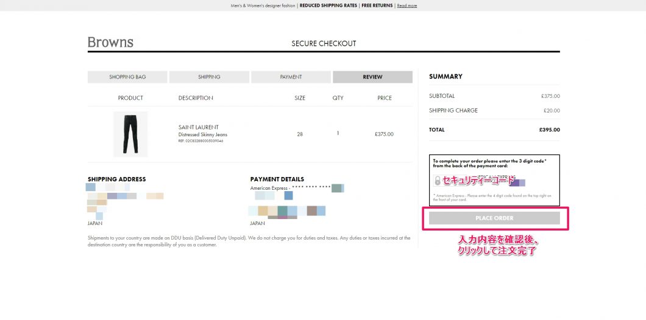
Task: Click JAPAN under the payment details
Action: coord(258,223)
